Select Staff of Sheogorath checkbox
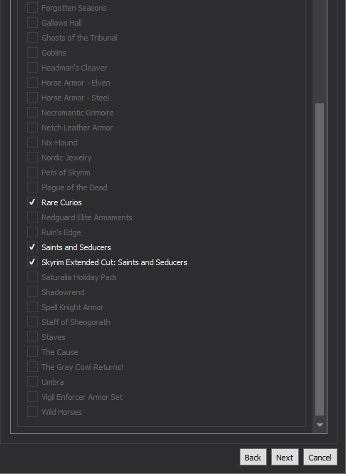The image size is (346, 474). click(32, 322)
